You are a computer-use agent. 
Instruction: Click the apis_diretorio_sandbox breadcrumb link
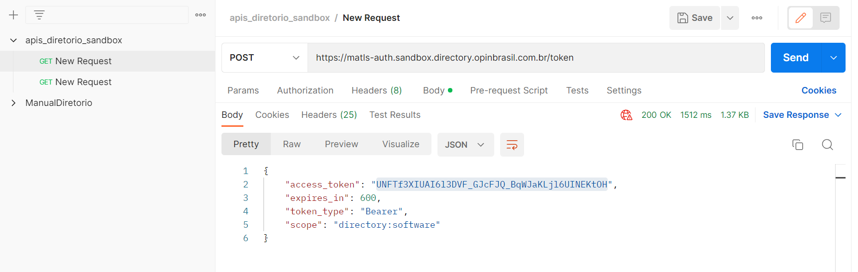tap(280, 18)
